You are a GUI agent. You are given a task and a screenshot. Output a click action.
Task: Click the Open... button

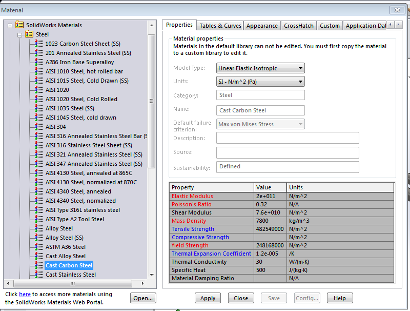click(x=143, y=298)
